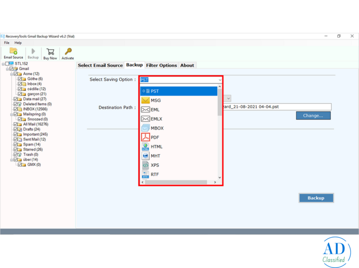Choose the XPS code icon
Screen dimensions: 359x268
[146, 165]
